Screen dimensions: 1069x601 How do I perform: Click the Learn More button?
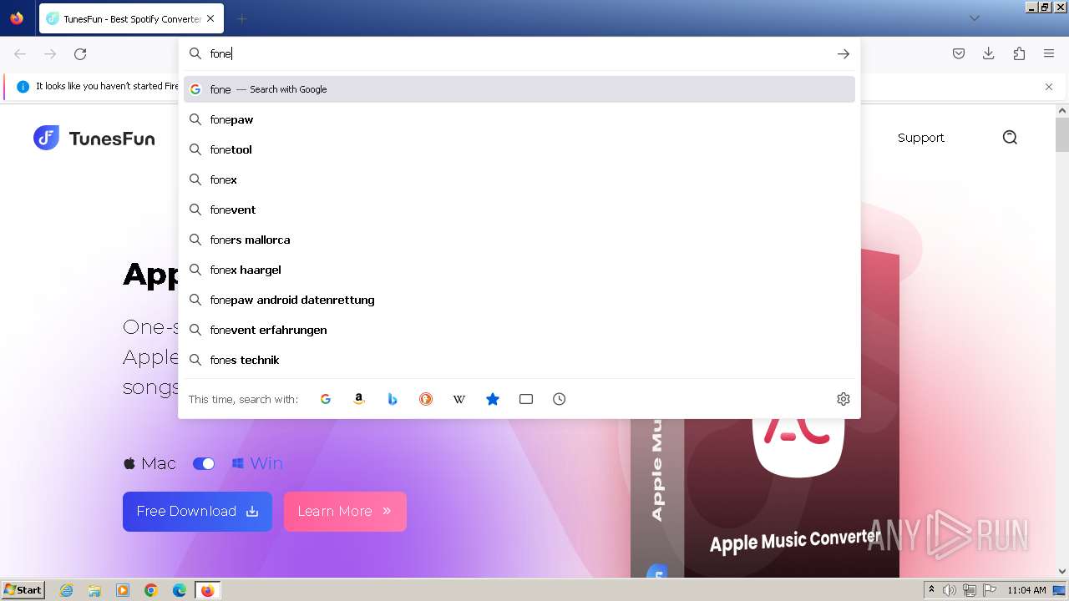coord(345,511)
